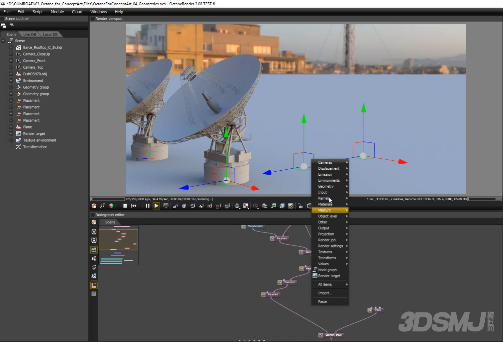This screenshot has height=342, width=503.
Task: Open the Materials submenu in context menu
Action: coord(330,204)
